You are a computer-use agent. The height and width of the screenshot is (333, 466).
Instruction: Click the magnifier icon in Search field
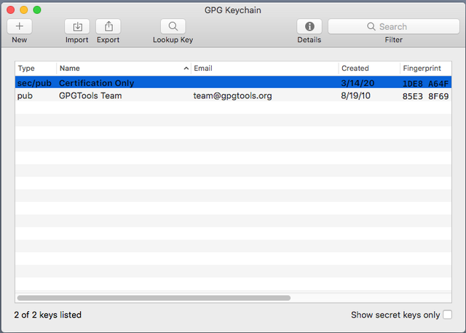tap(371, 26)
